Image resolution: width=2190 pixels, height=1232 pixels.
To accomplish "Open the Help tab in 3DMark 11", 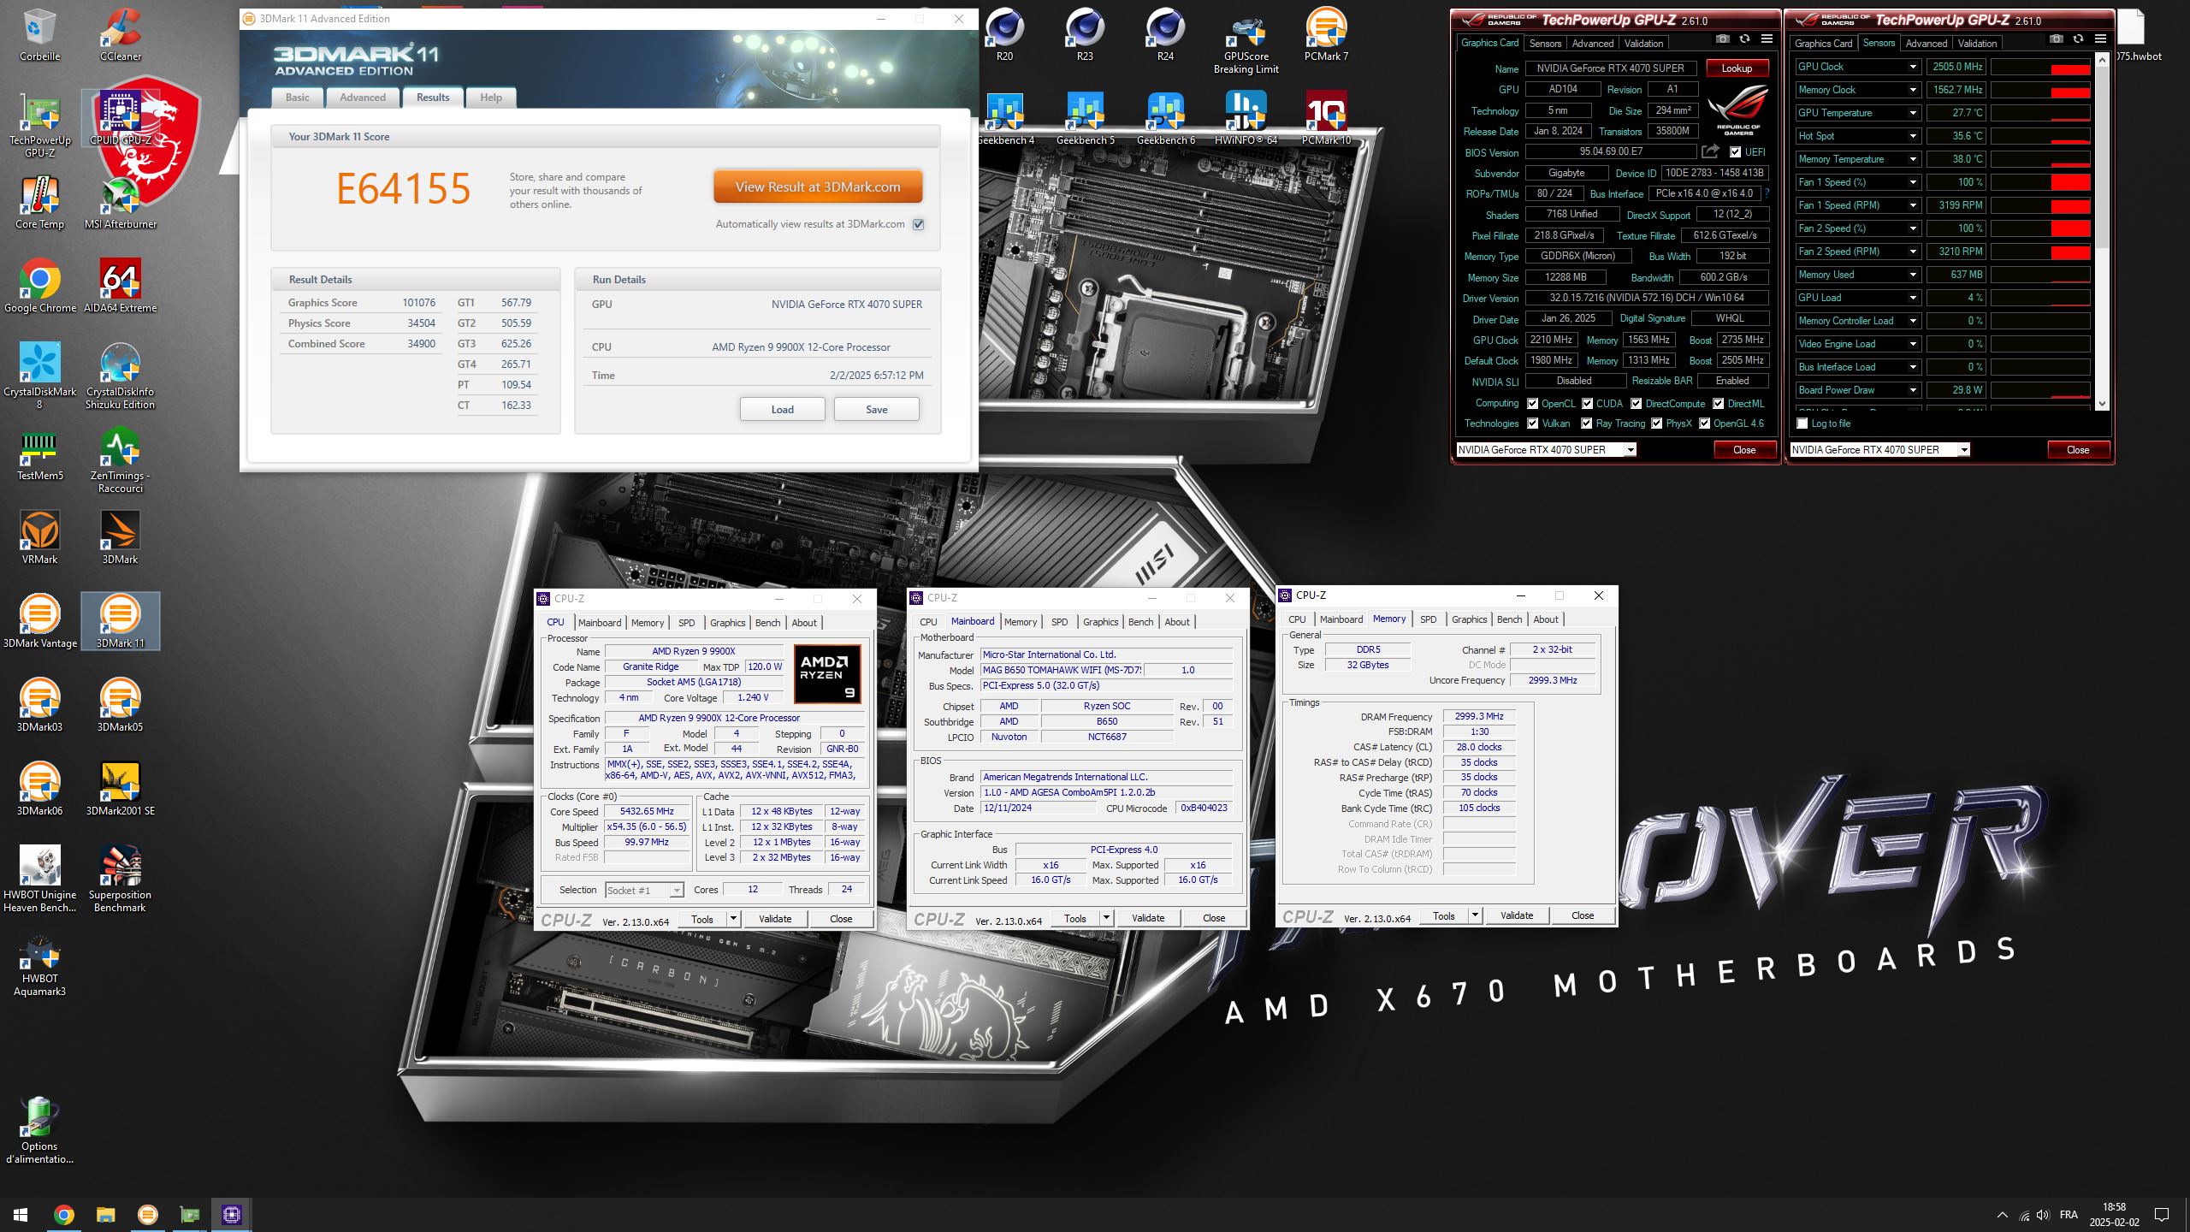I will click(x=491, y=98).
